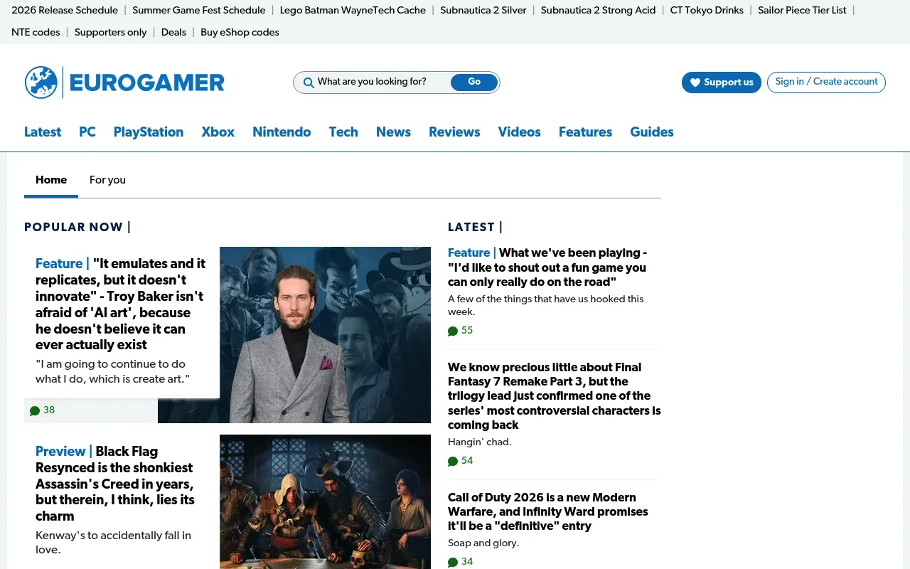
Task: Open 2026 Release Schedule link
Action: pyautogui.click(x=65, y=11)
